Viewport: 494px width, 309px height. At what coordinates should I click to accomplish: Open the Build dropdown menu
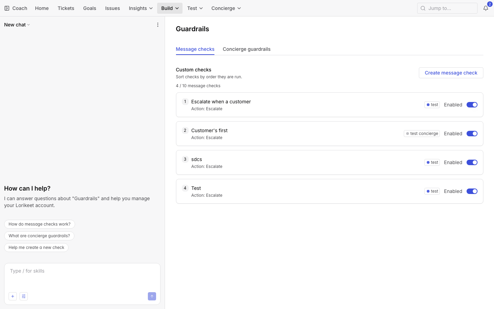tap(170, 8)
